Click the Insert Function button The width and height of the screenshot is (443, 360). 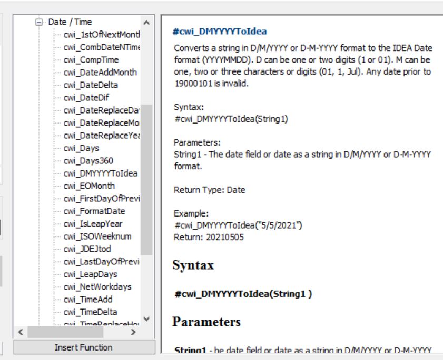tap(84, 347)
